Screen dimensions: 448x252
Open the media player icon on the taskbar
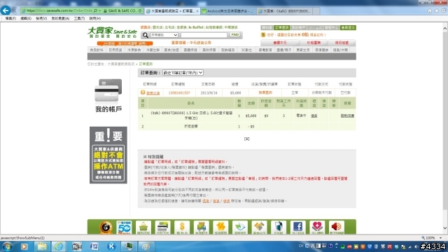click(24, 246)
